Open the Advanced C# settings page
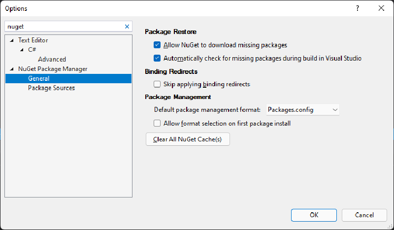This screenshot has width=394, height=230. tap(52, 59)
